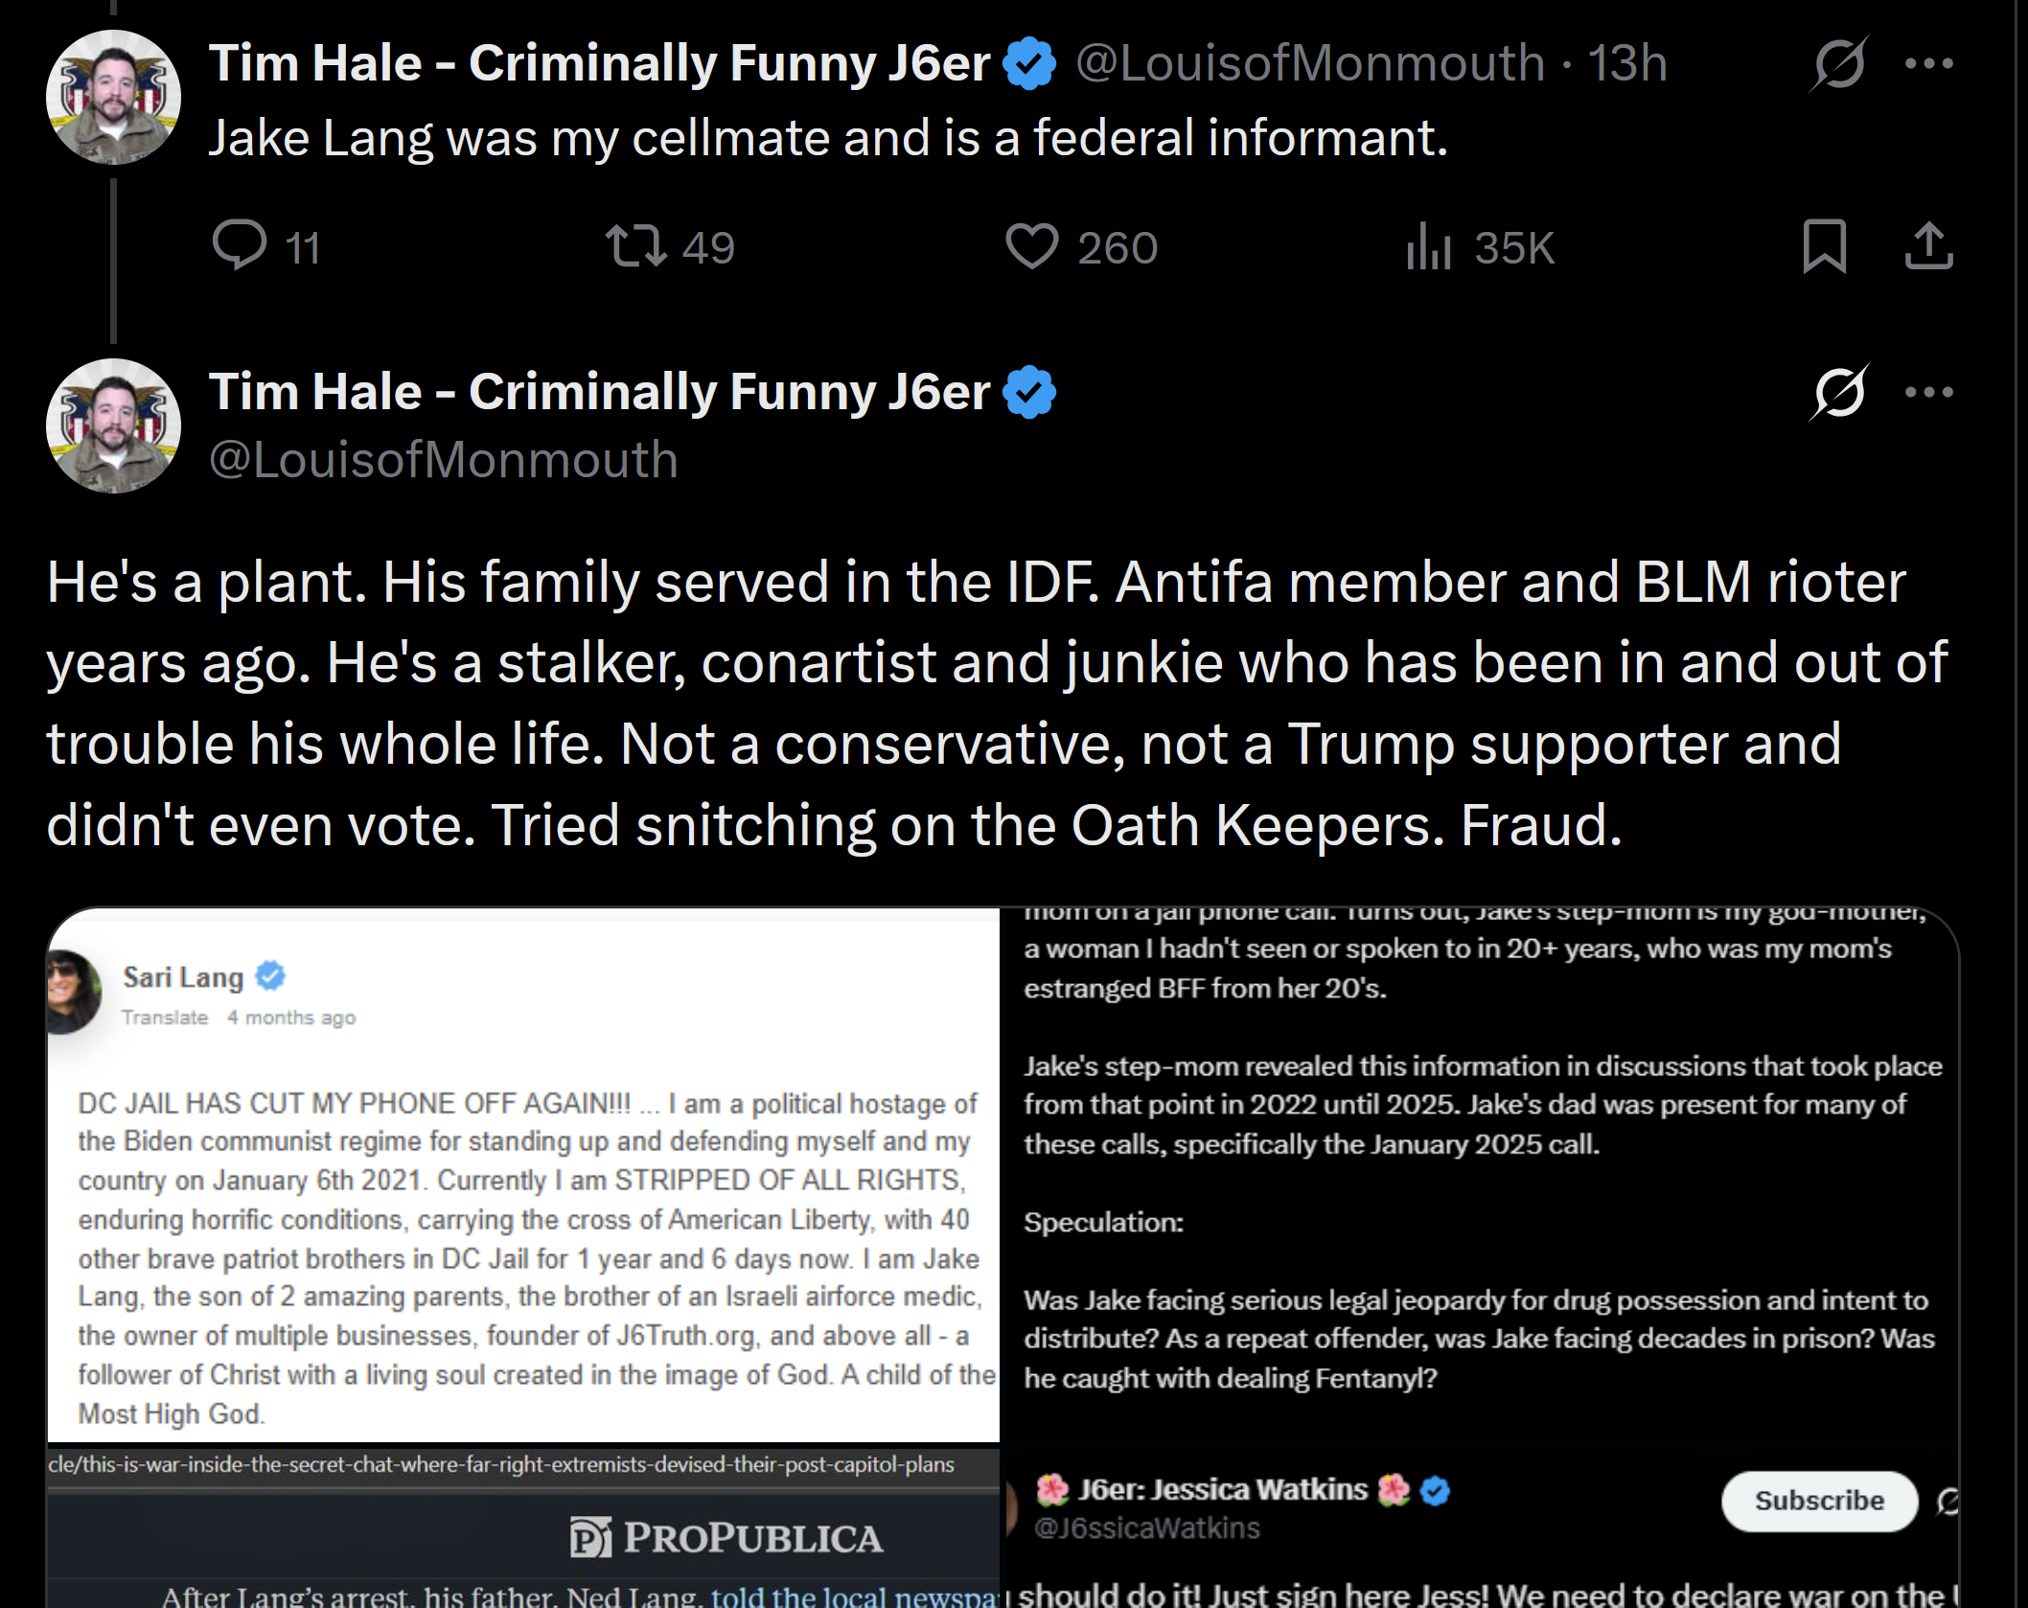Subscribe to Jessica Watkins
The width and height of the screenshot is (2028, 1608).
1819,1501
